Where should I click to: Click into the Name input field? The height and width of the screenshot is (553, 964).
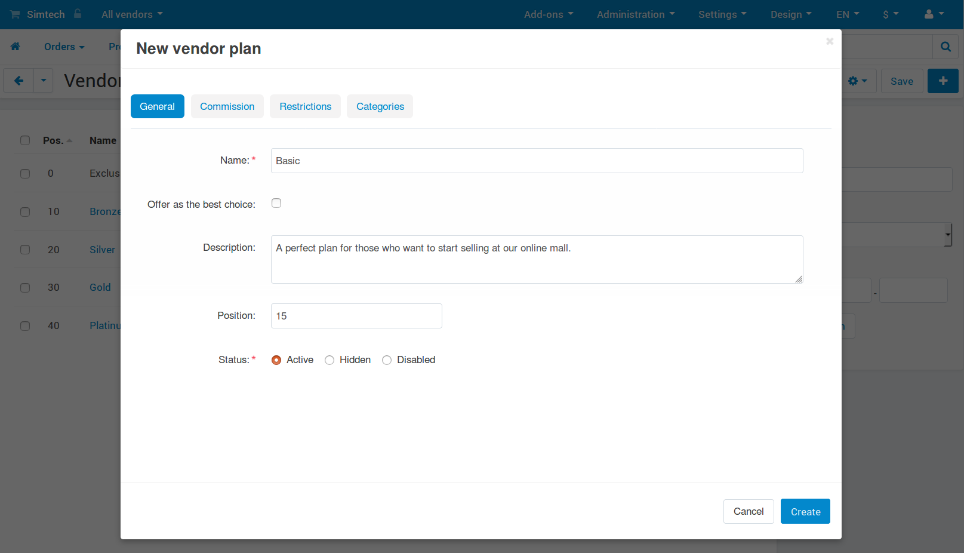point(537,161)
